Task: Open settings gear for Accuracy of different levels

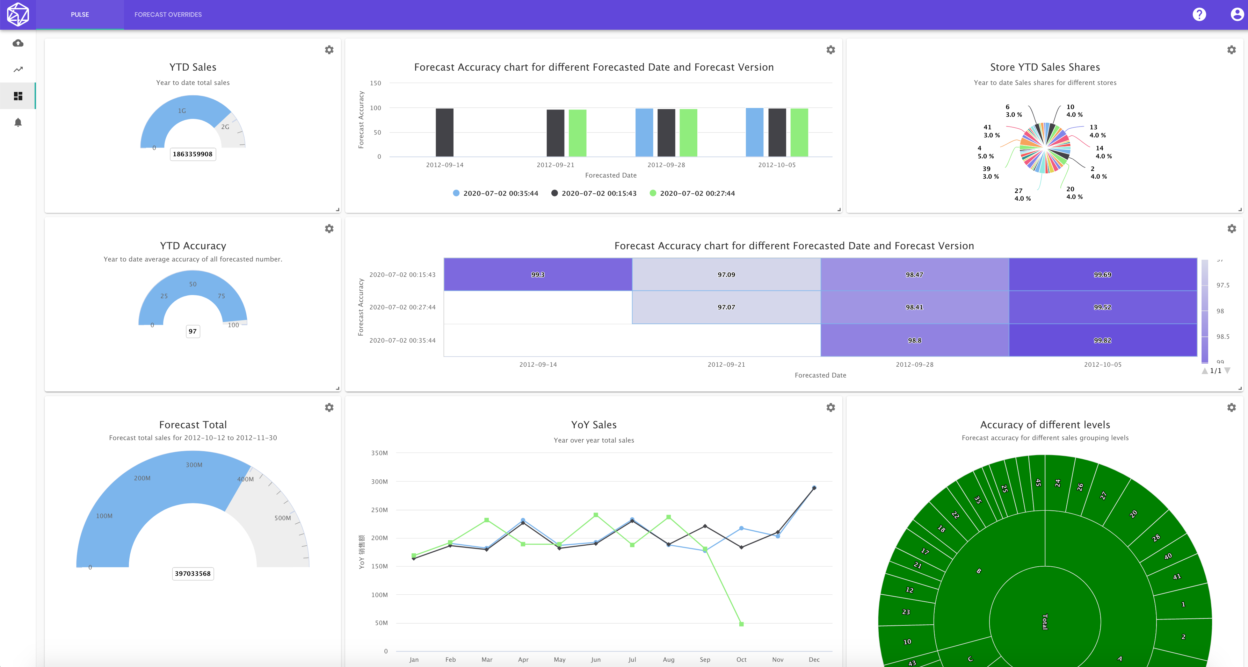Action: click(x=1232, y=408)
